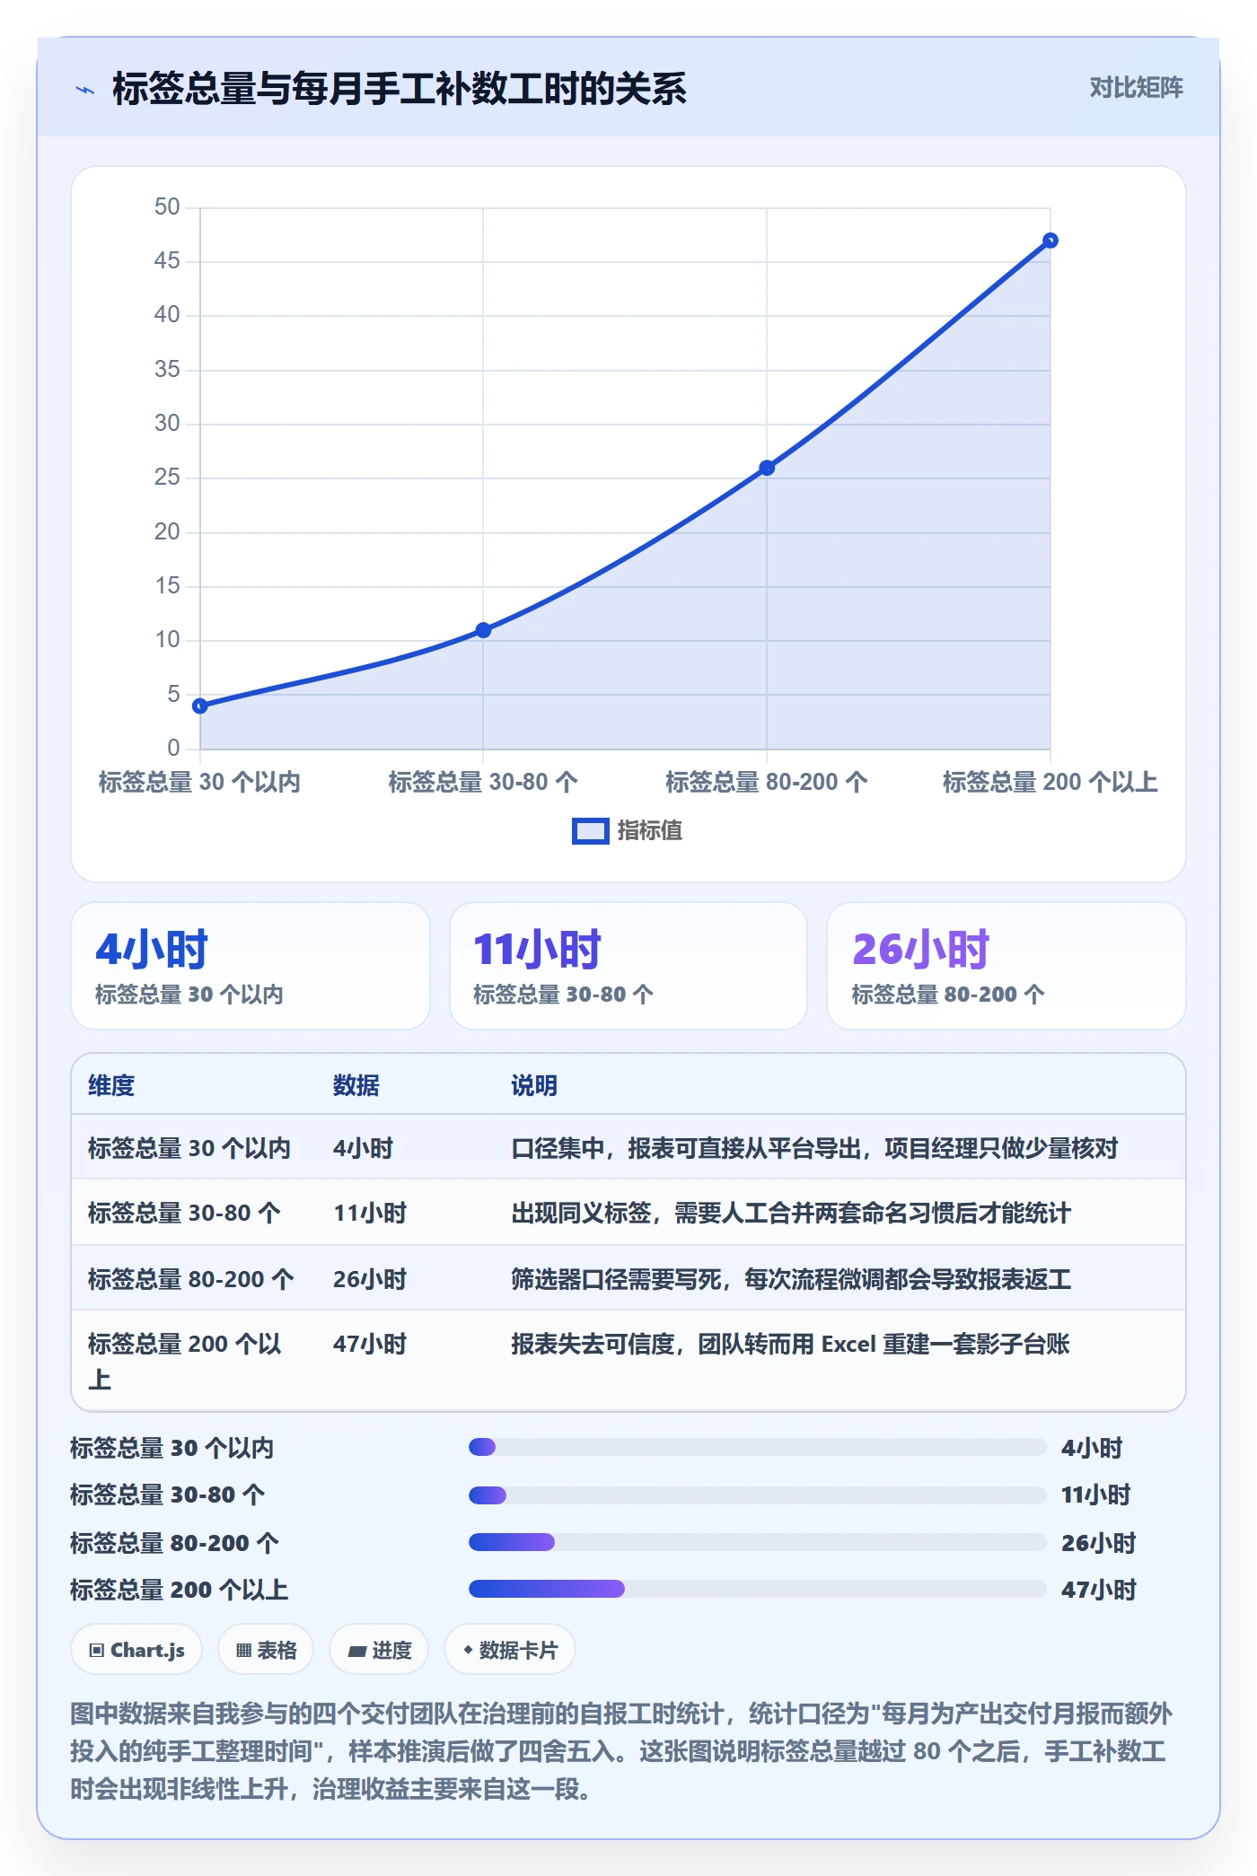Click x-axis label 标签总量 80-200 个
The height and width of the screenshot is (1876, 1257).
point(767,782)
